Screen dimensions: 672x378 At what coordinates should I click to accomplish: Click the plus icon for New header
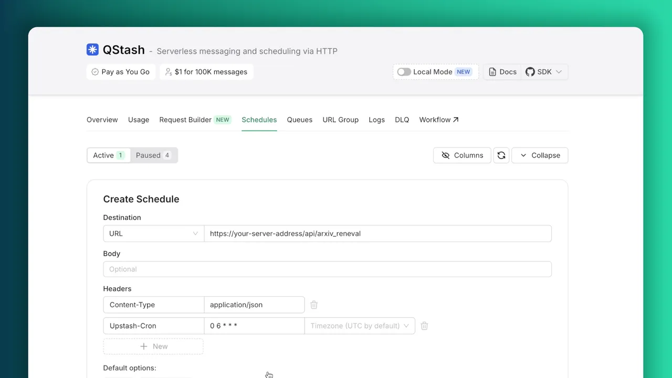tap(144, 346)
